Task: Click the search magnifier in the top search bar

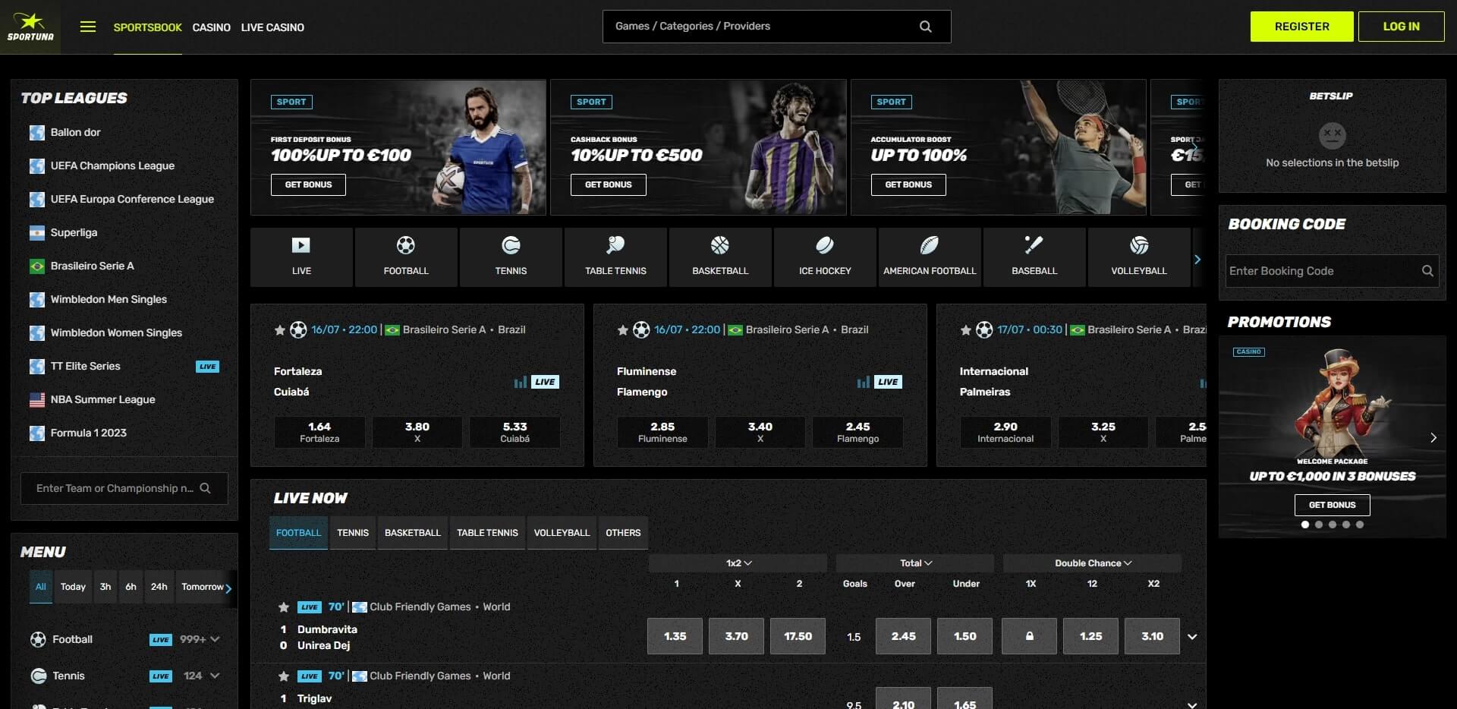Action: tap(925, 26)
